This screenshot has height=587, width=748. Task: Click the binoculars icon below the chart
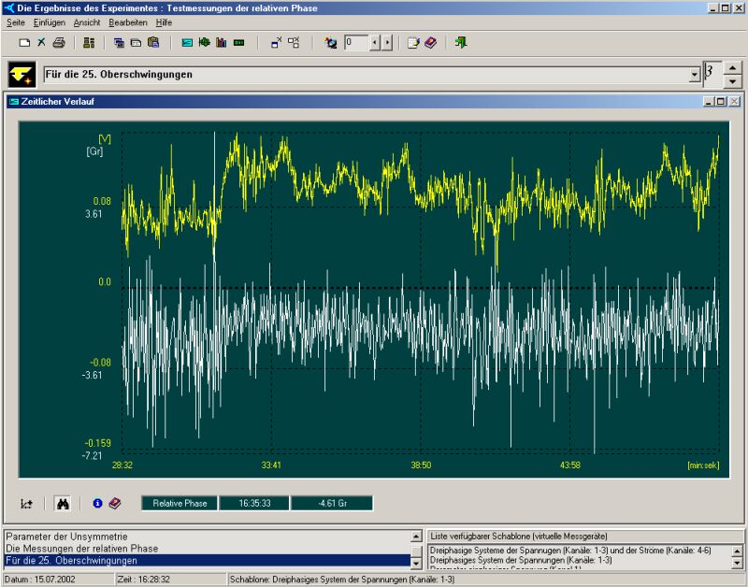click(63, 503)
